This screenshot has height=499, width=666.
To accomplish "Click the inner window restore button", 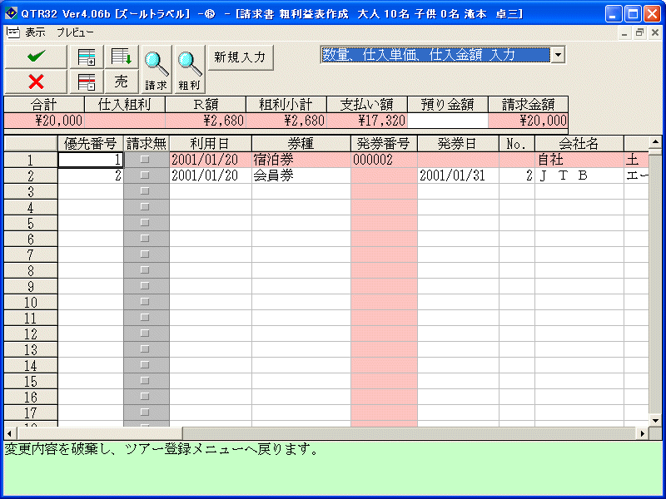I will 639,32.
